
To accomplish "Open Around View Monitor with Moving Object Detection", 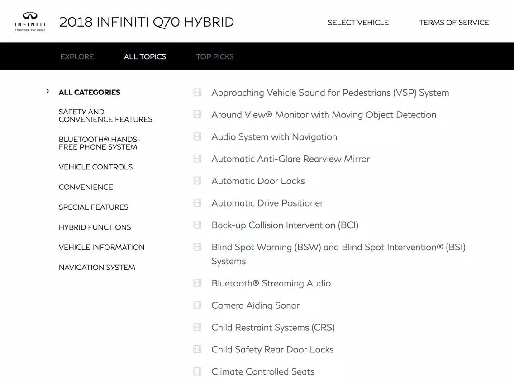I will click(324, 115).
